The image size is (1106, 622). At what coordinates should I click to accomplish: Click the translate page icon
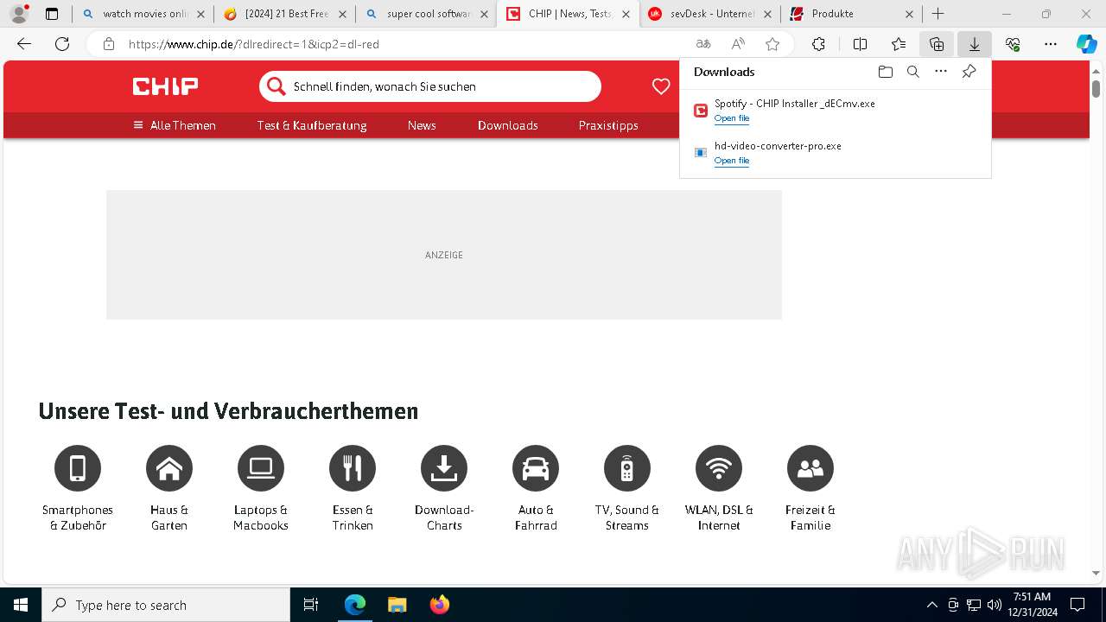click(703, 44)
